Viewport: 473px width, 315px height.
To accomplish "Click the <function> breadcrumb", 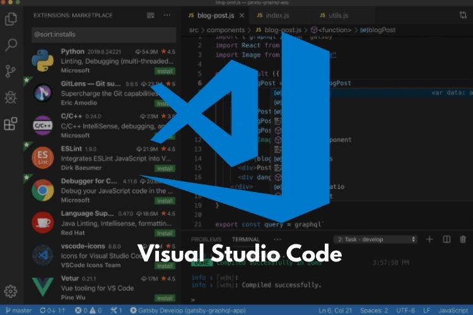I will [331, 30].
